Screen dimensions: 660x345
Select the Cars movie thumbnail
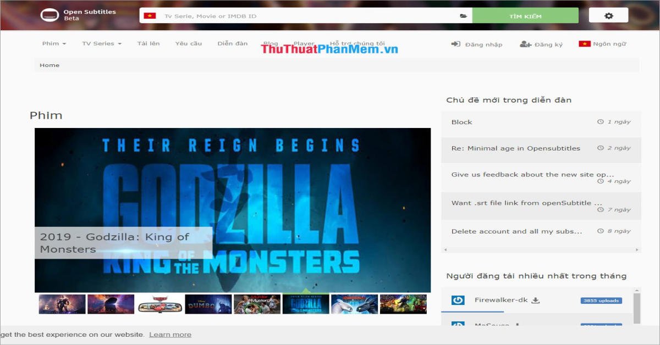point(159,304)
